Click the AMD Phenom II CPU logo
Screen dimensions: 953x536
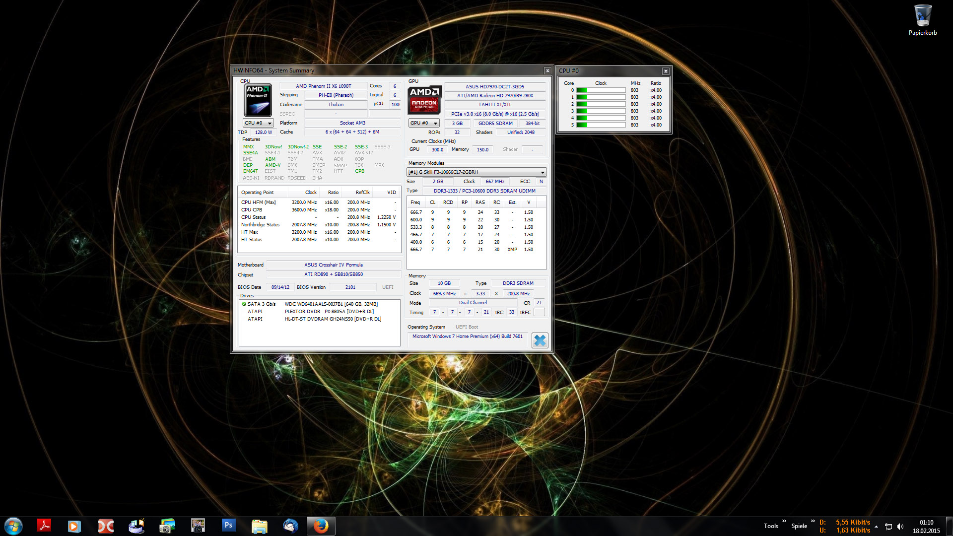[258, 100]
